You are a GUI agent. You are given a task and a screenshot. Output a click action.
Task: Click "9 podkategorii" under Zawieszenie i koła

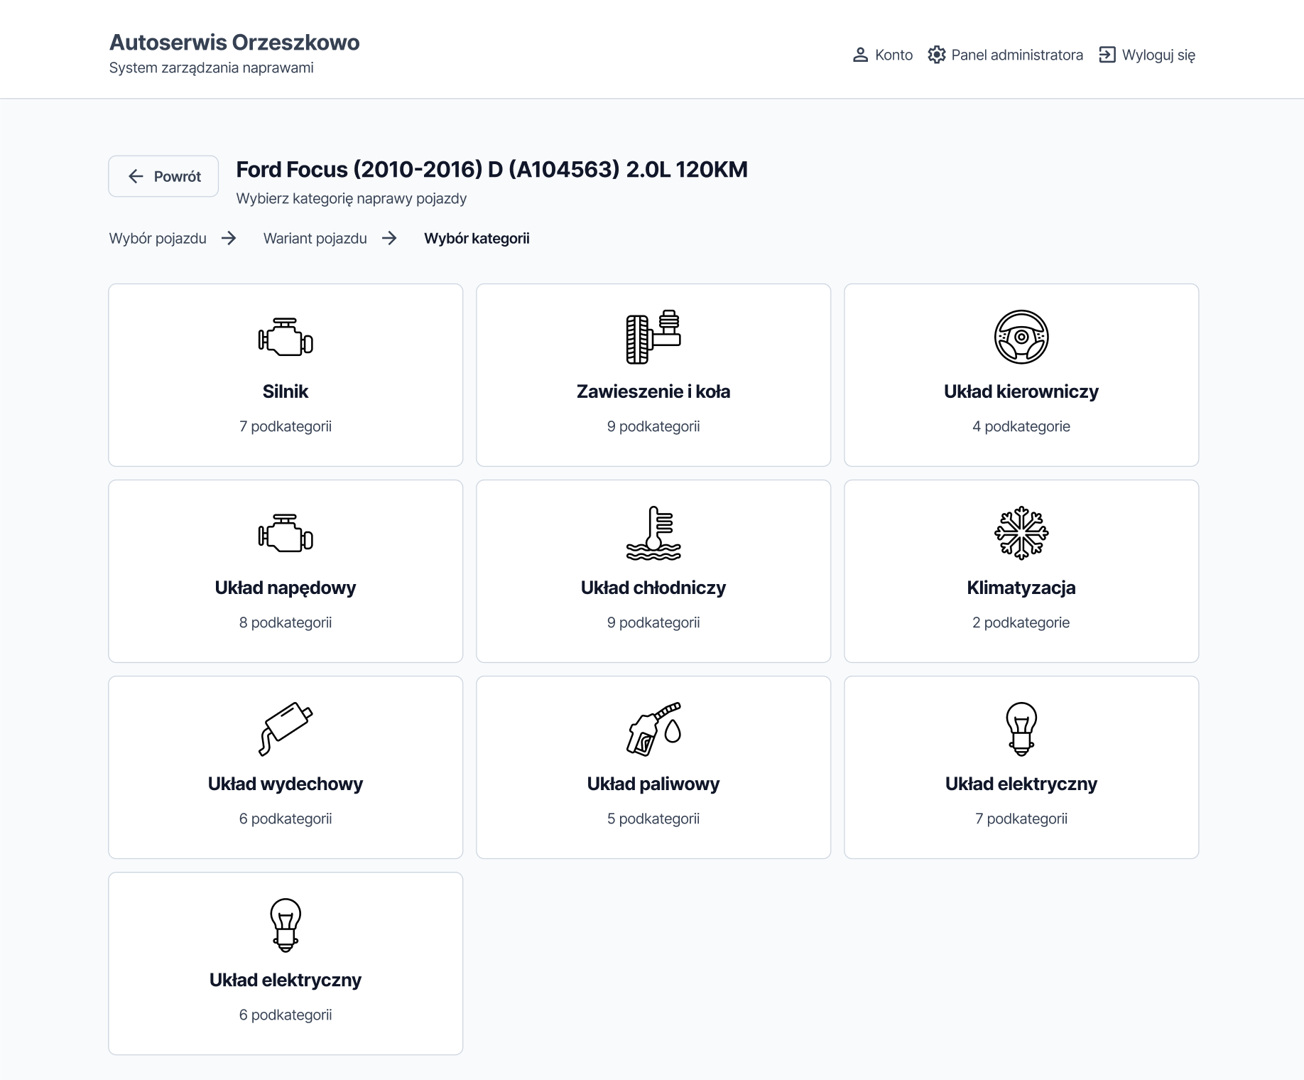coord(653,426)
